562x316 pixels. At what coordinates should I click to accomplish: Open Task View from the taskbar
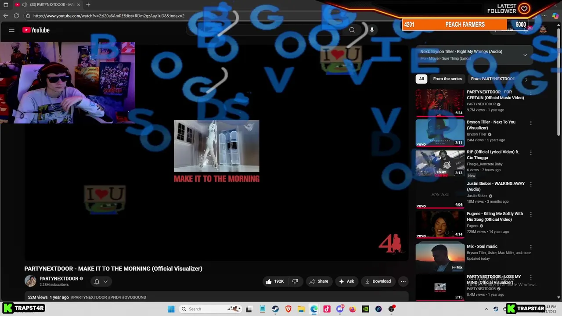click(249, 309)
